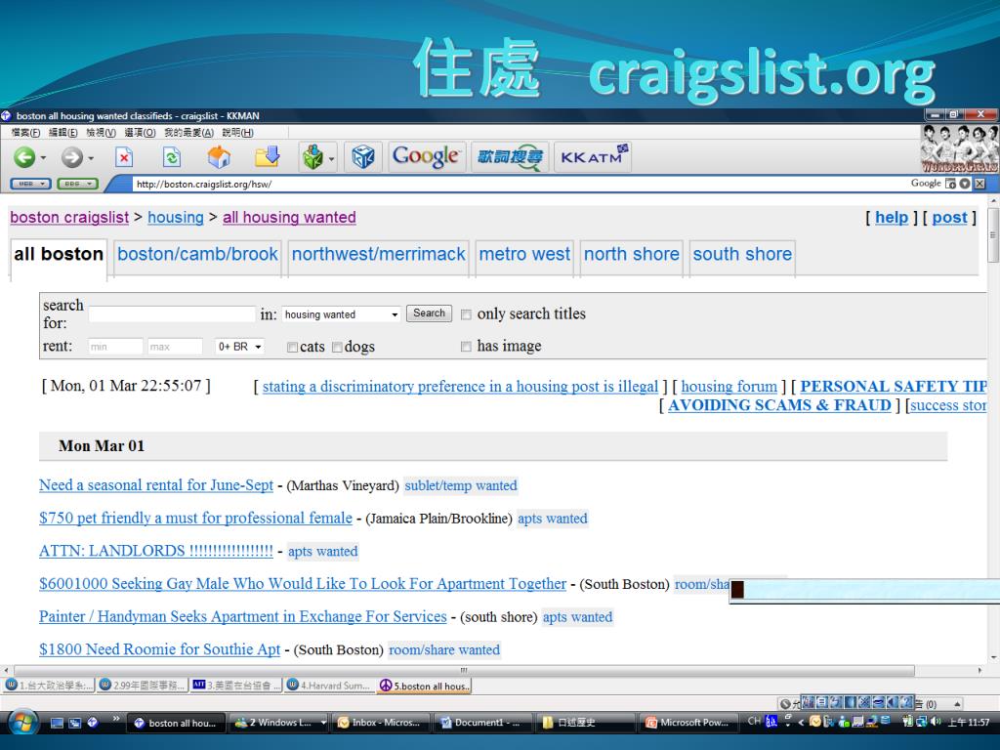Open Need a seasonal rental for June-Sept listing
Screen dimensions: 1000x750
(156, 485)
